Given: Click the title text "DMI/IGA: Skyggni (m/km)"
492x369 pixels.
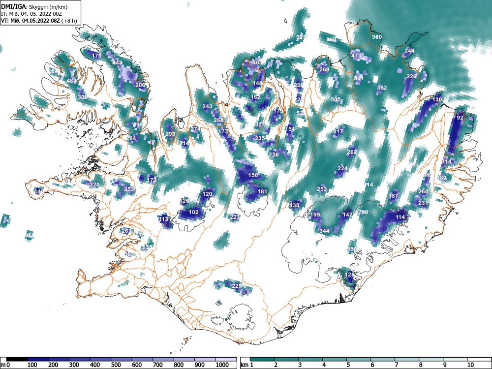Looking at the screenshot, I should point(34,6).
